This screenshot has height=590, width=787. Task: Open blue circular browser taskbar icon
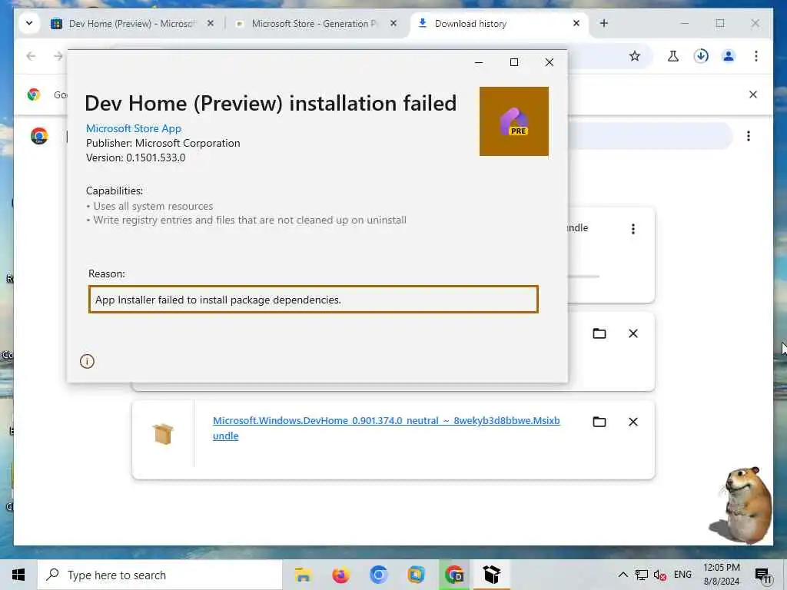(x=378, y=575)
